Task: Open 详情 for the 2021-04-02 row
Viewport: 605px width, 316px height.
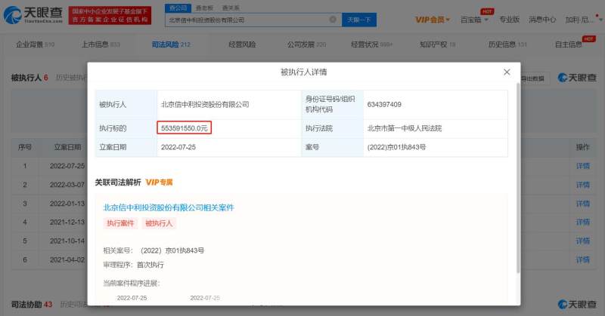Action: [582, 259]
